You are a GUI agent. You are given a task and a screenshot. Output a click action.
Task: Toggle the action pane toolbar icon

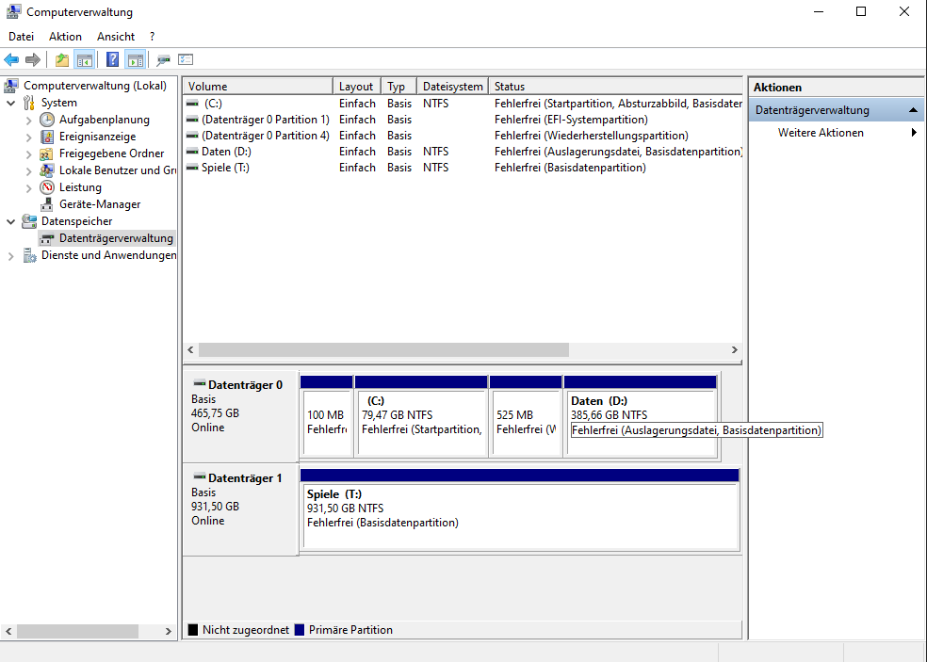[x=136, y=59]
